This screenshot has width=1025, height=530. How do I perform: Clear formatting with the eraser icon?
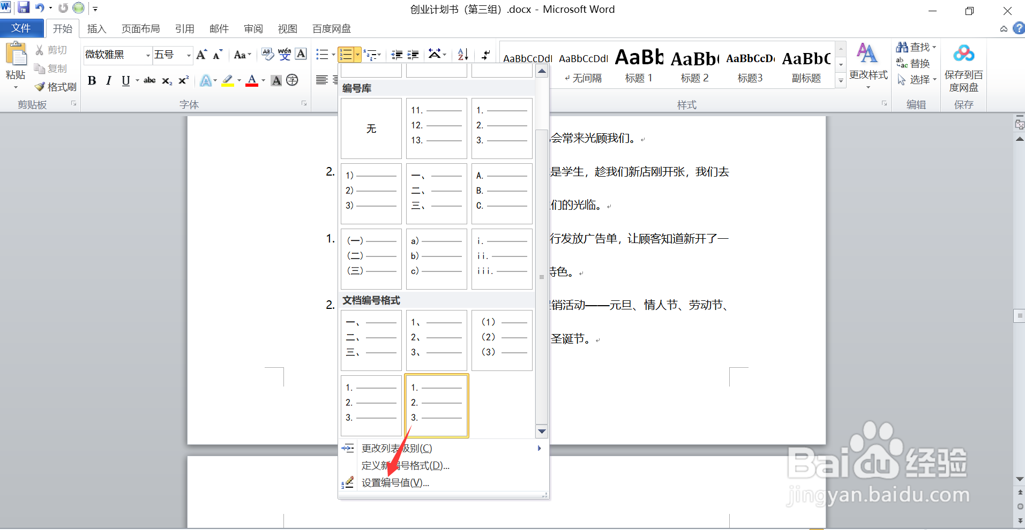pos(267,54)
